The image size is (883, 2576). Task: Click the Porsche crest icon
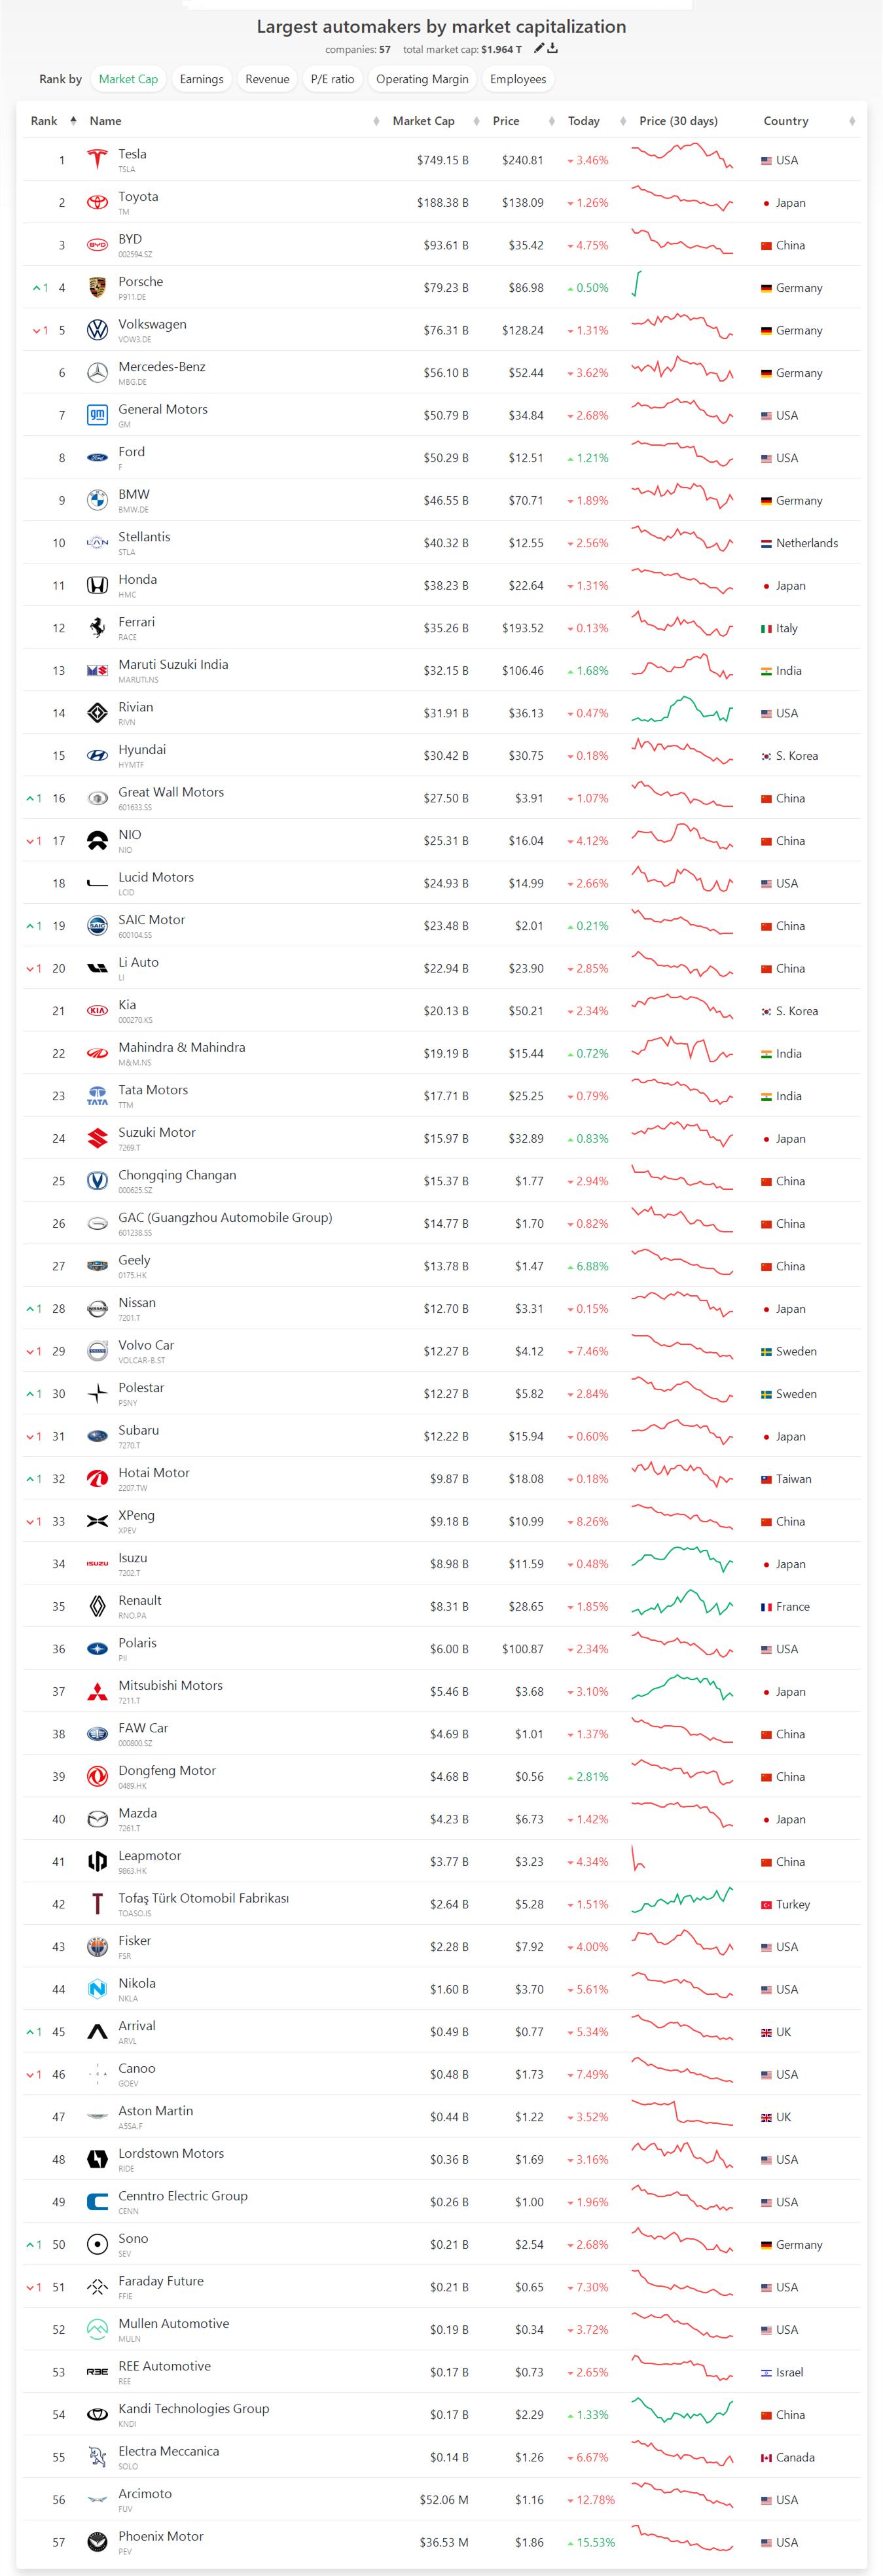tap(97, 287)
